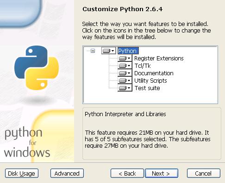This screenshot has height=183, width=225.
Task: Select Documentation in feature tree
Action: pos(154,73)
